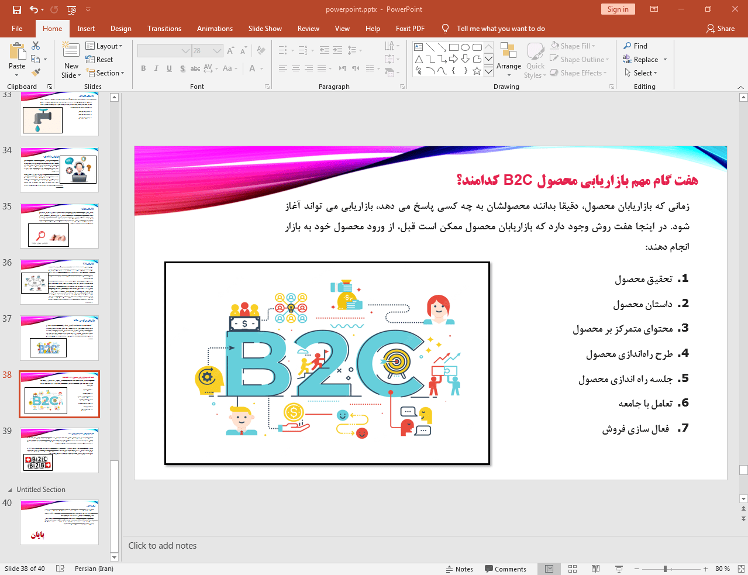Open the Shape Outline dropdown
This screenshot has width=748, height=575.
pyautogui.click(x=580, y=60)
